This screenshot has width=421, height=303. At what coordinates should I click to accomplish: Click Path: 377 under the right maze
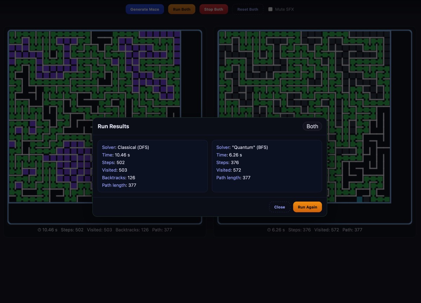(x=352, y=230)
